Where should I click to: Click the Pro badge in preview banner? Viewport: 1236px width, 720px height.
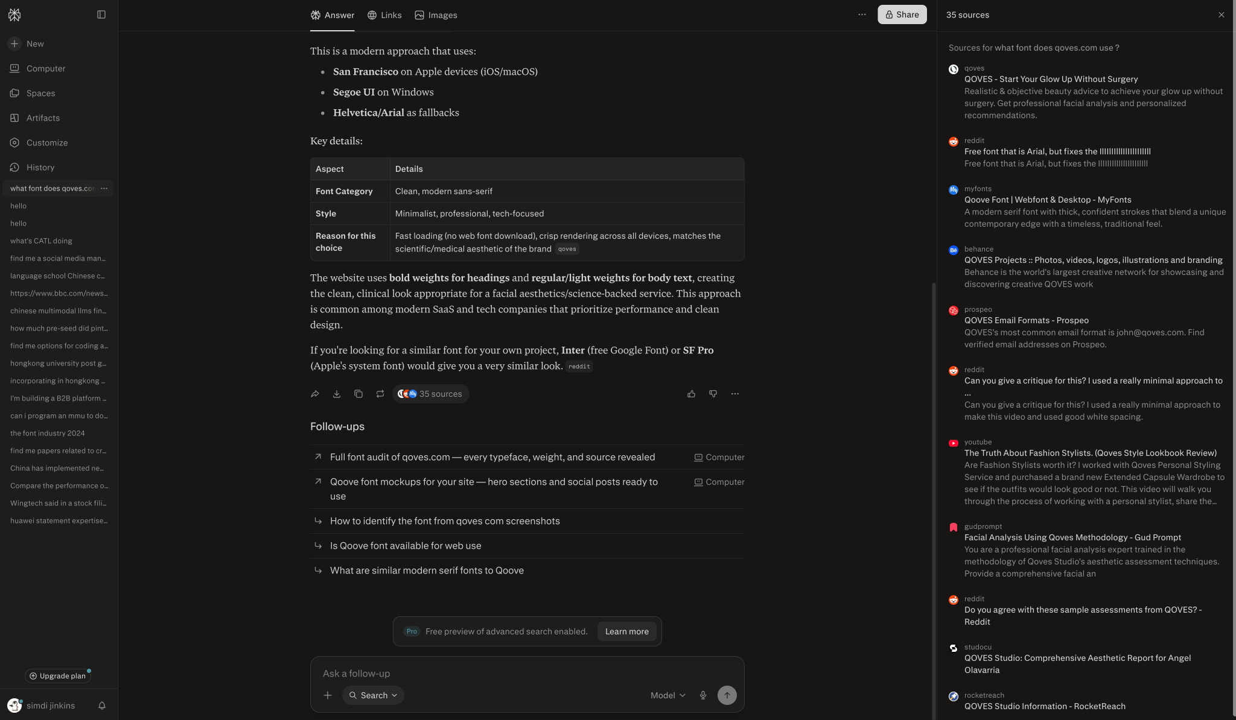coord(412,632)
